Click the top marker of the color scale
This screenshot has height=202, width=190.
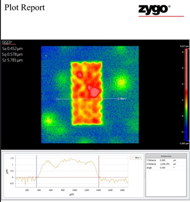tap(189, 49)
